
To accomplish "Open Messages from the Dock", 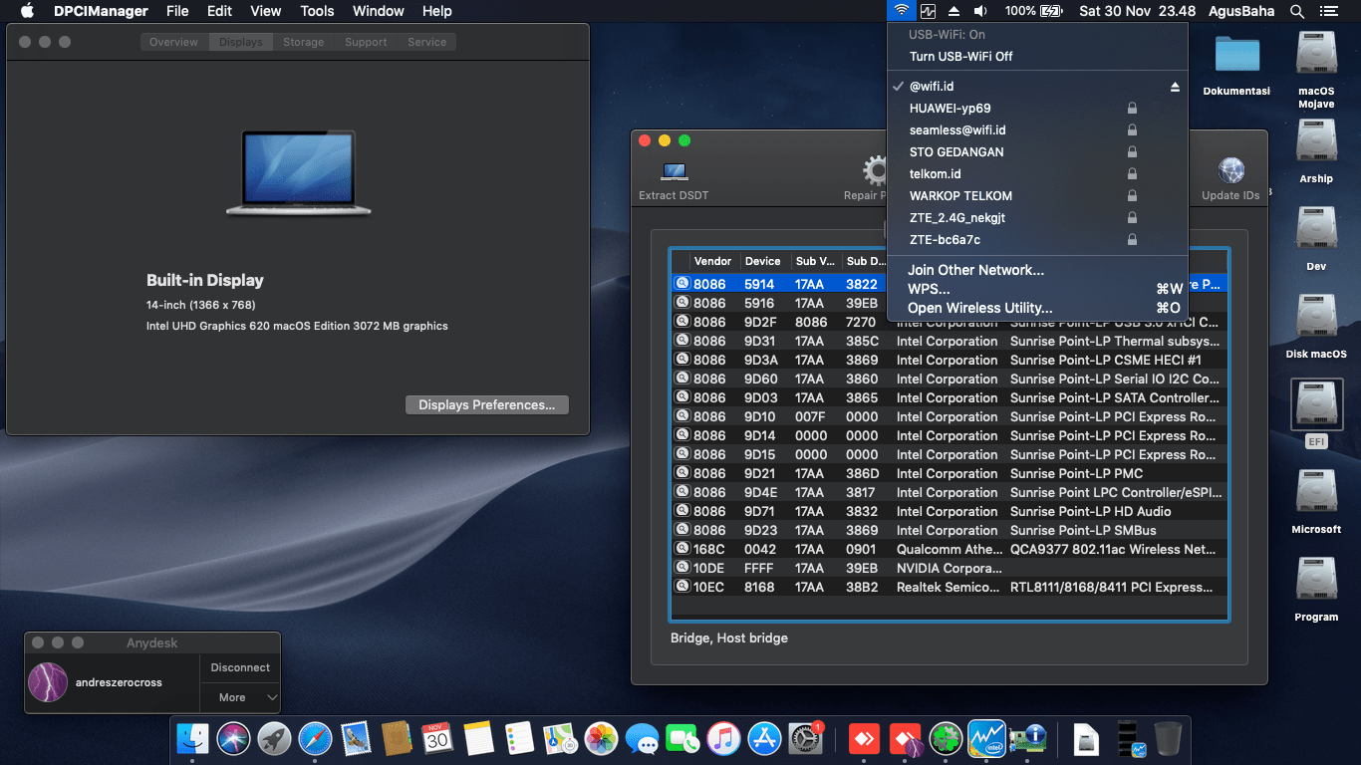I will [642, 738].
